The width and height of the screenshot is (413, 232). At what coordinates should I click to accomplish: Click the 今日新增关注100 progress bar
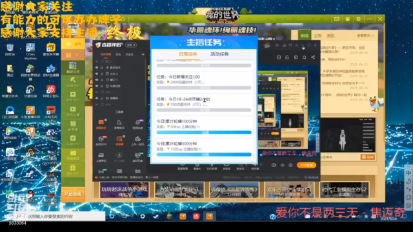coord(204,88)
